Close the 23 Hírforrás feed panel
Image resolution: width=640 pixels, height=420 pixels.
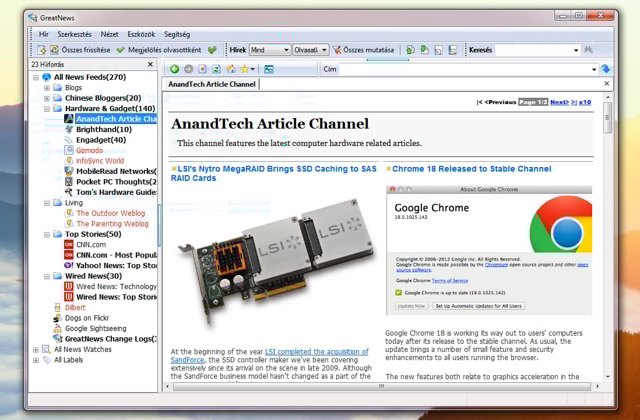(150, 65)
